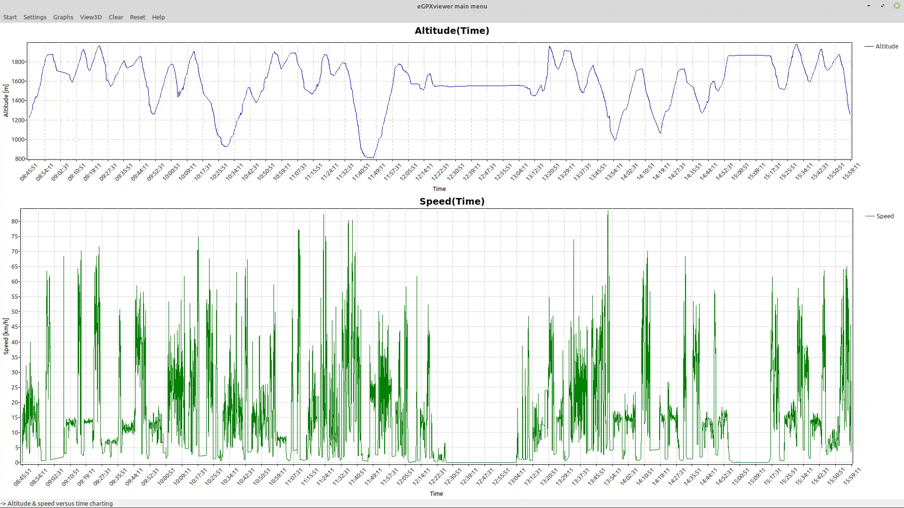Click the Altitude(Time) chart title
904x508 pixels.
pyautogui.click(x=452, y=31)
